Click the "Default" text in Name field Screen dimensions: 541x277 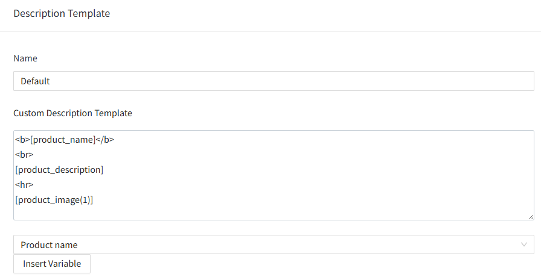(35, 81)
